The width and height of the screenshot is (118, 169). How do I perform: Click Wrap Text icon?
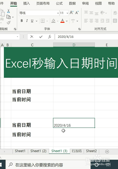click(115, 13)
